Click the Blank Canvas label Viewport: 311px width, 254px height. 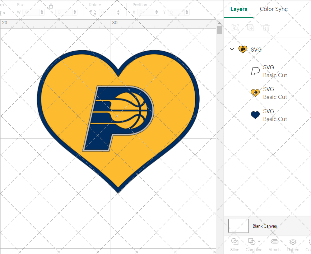(x=265, y=226)
